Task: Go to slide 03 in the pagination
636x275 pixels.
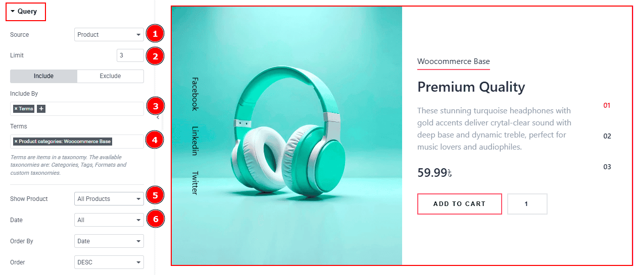Action: [607, 167]
